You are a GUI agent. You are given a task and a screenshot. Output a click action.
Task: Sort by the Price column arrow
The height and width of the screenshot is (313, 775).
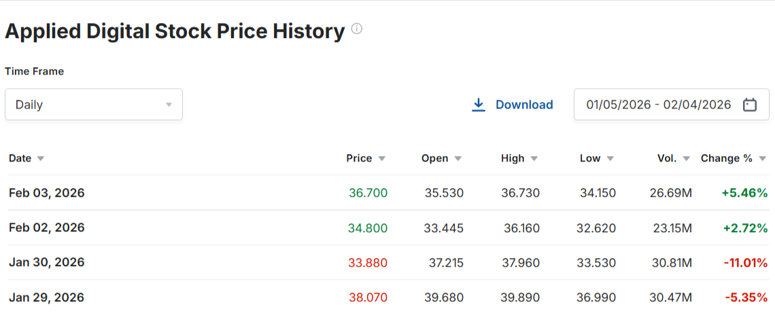pos(381,158)
